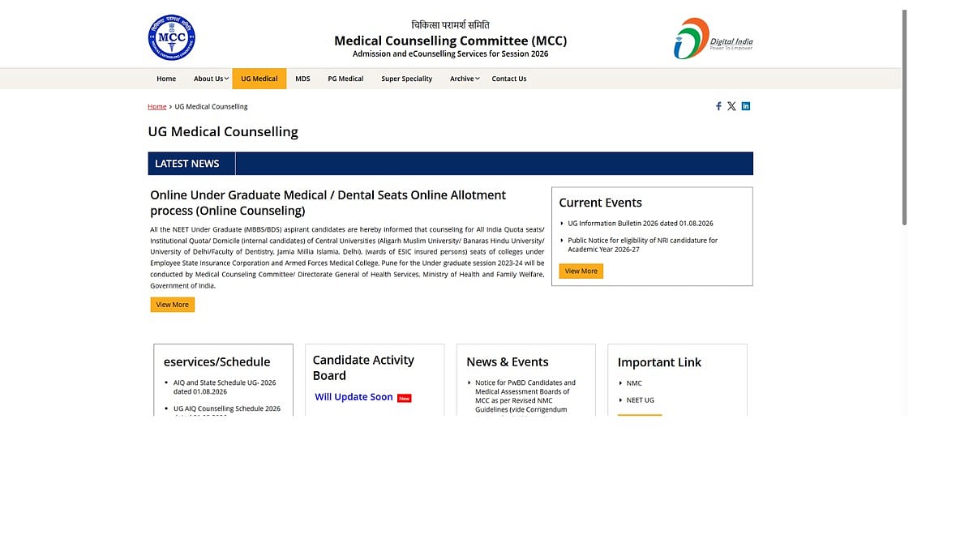Image resolution: width=973 pixels, height=547 pixels.
Task: Click the vertical page scrollbar thumb
Action: 904,118
